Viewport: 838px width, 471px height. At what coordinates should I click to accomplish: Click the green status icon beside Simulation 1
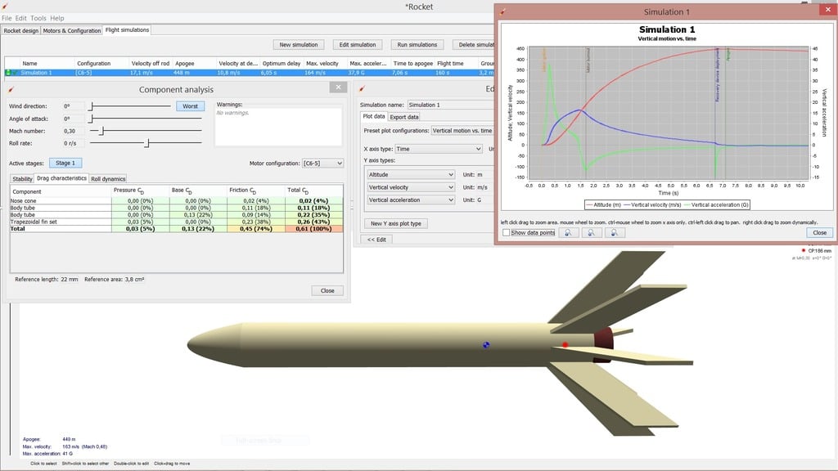pyautogui.click(x=8, y=72)
